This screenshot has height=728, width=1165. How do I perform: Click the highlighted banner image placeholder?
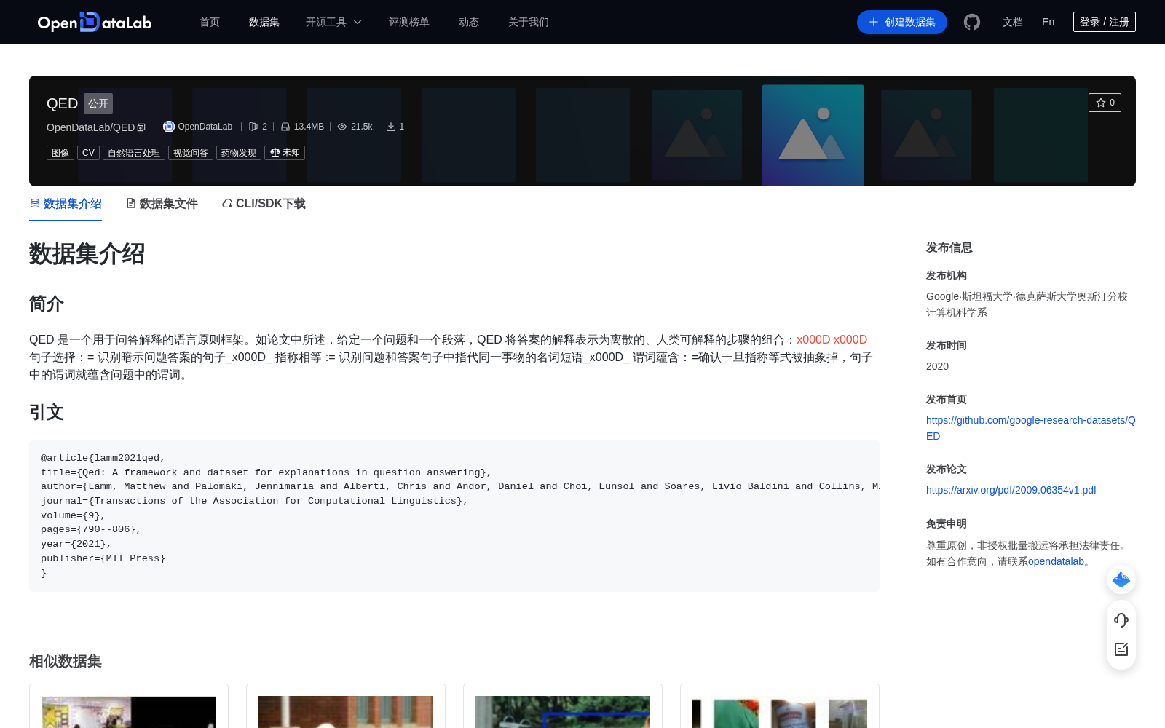click(813, 135)
